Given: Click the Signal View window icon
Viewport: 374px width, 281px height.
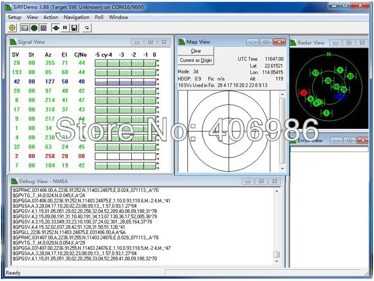Looking at the screenshot, I should click(13, 42).
